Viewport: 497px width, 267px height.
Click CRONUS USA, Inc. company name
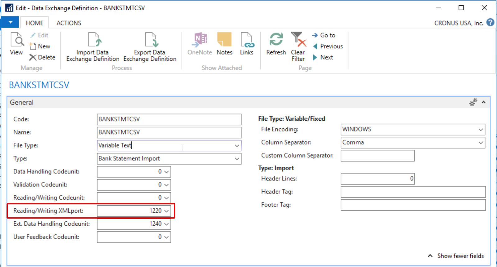tap(458, 23)
